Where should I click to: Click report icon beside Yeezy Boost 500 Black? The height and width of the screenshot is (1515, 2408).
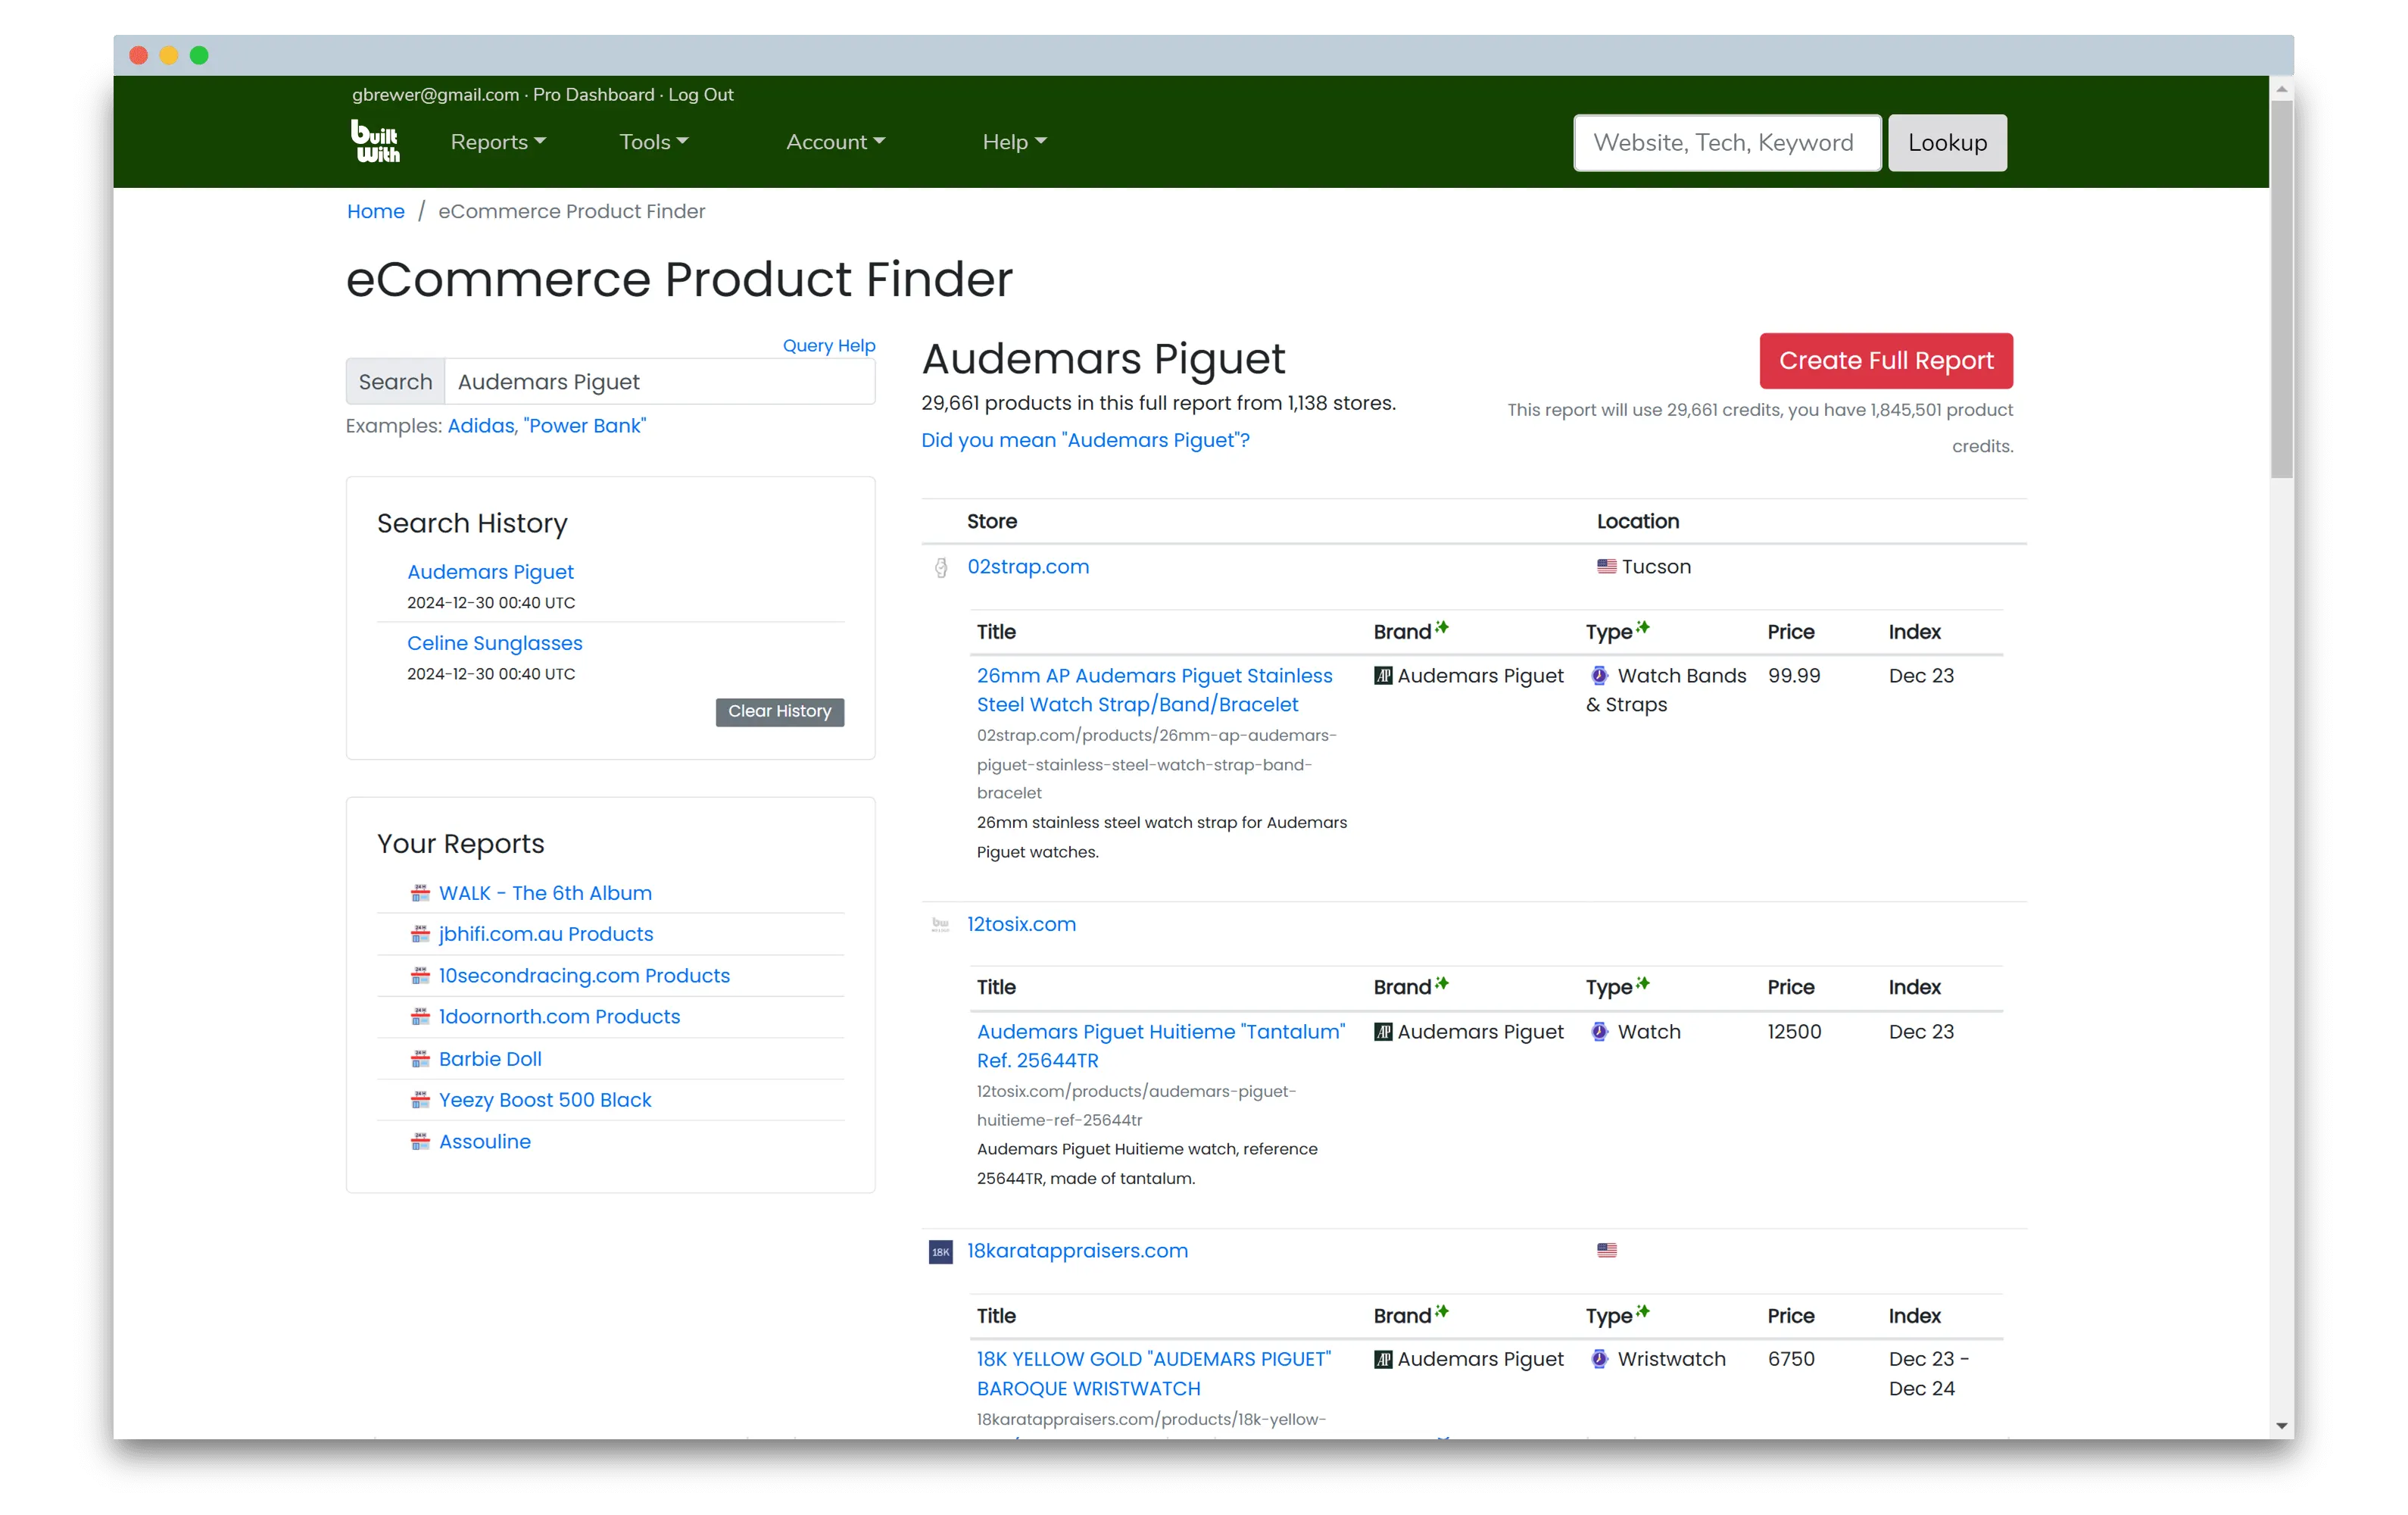[420, 1098]
